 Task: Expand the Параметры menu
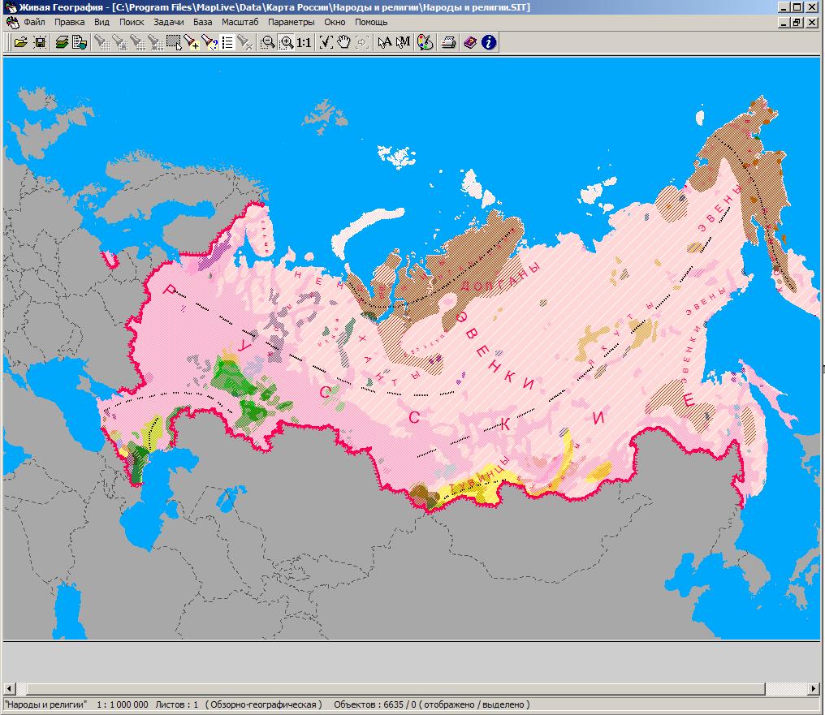291,22
